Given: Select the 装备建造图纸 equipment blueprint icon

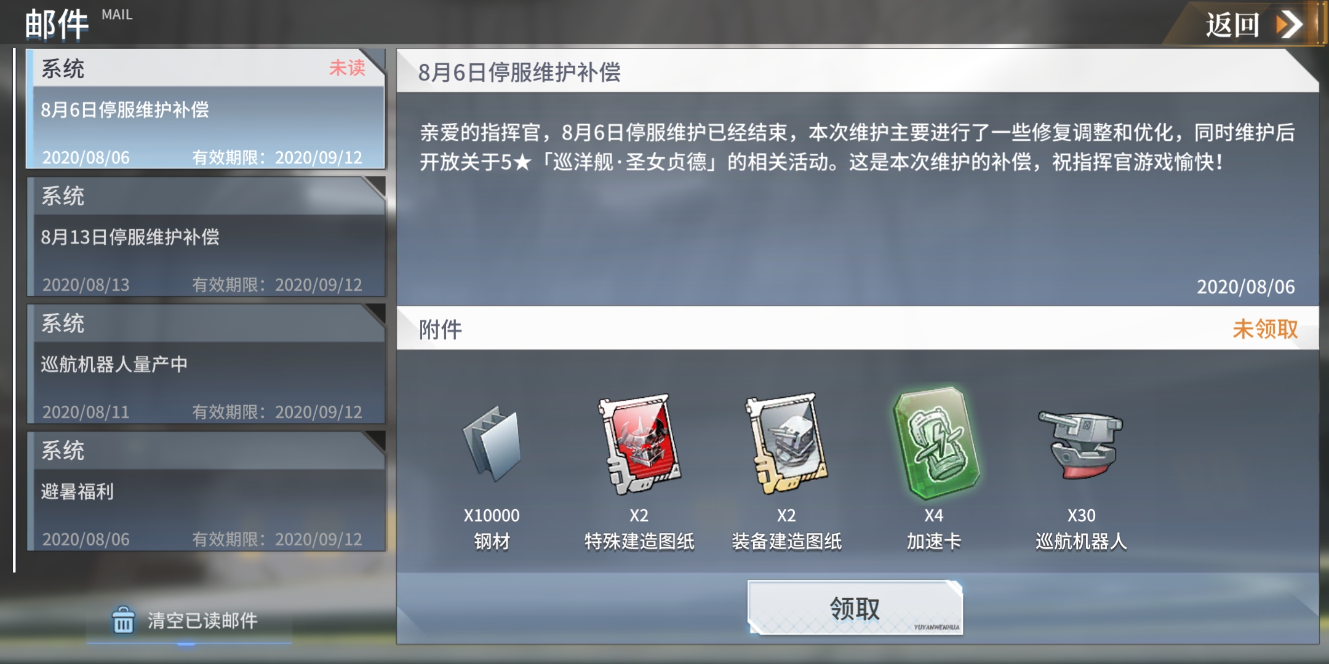Looking at the screenshot, I should click(x=786, y=444).
